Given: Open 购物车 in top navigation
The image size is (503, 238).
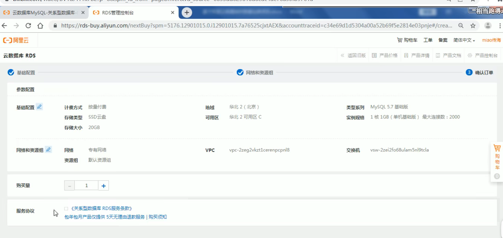Looking at the screenshot, I should [407, 40].
